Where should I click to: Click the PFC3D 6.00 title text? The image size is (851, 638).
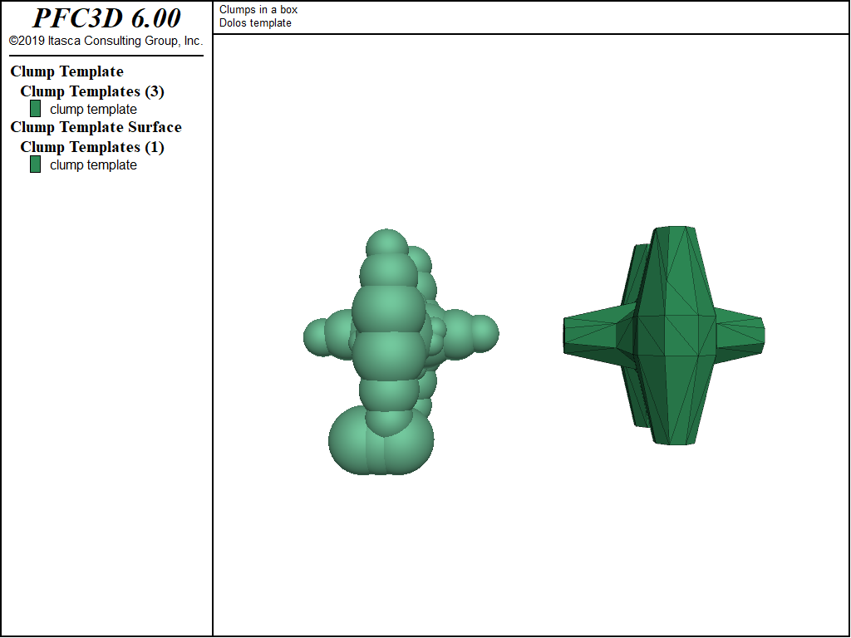point(106,18)
